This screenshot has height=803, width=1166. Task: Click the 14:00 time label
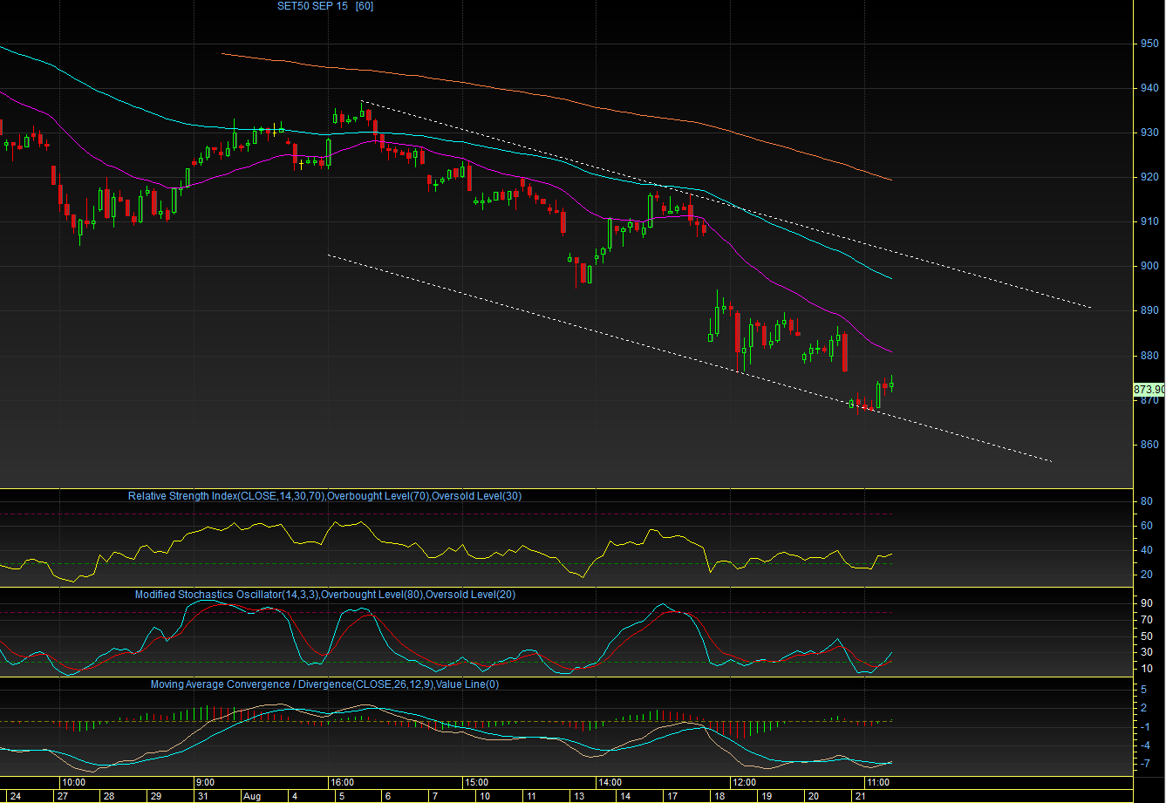(x=609, y=782)
